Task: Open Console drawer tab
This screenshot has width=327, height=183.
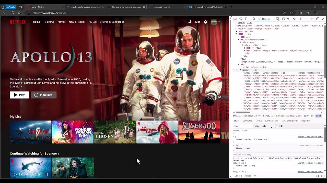Action: 238,176
